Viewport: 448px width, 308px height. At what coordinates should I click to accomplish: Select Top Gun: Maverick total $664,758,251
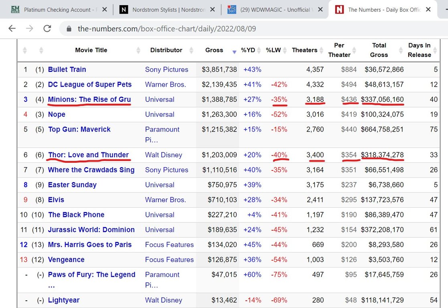(382, 130)
